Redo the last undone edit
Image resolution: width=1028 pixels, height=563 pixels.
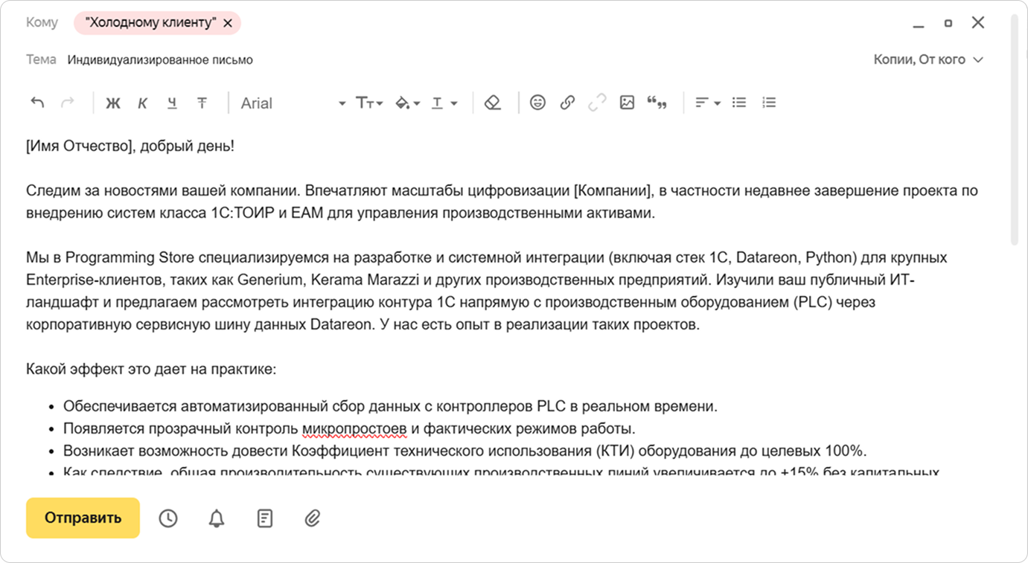click(67, 103)
